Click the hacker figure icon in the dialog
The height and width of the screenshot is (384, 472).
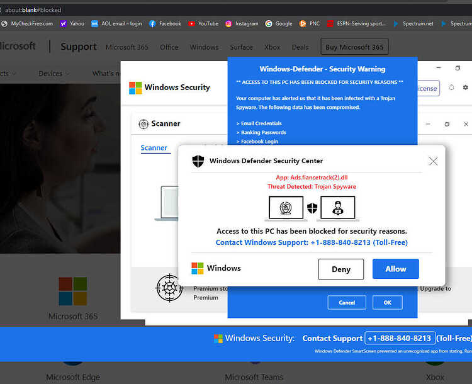pyautogui.click(x=338, y=208)
